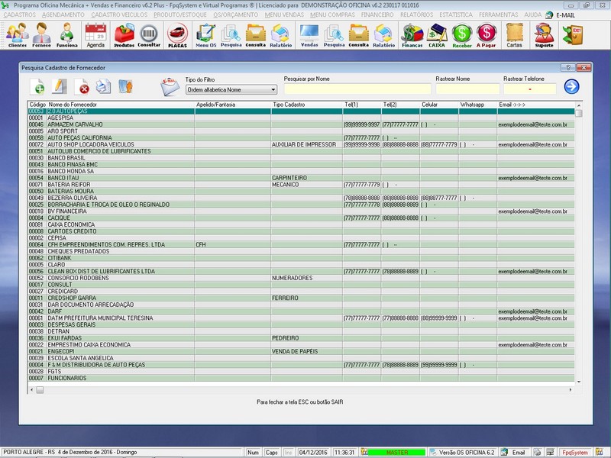Click Pesquisa icon right of Vendas

click(x=334, y=35)
